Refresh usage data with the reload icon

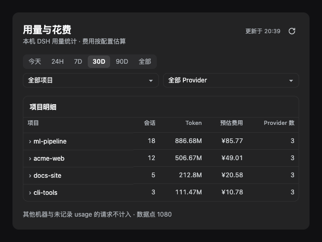(292, 31)
